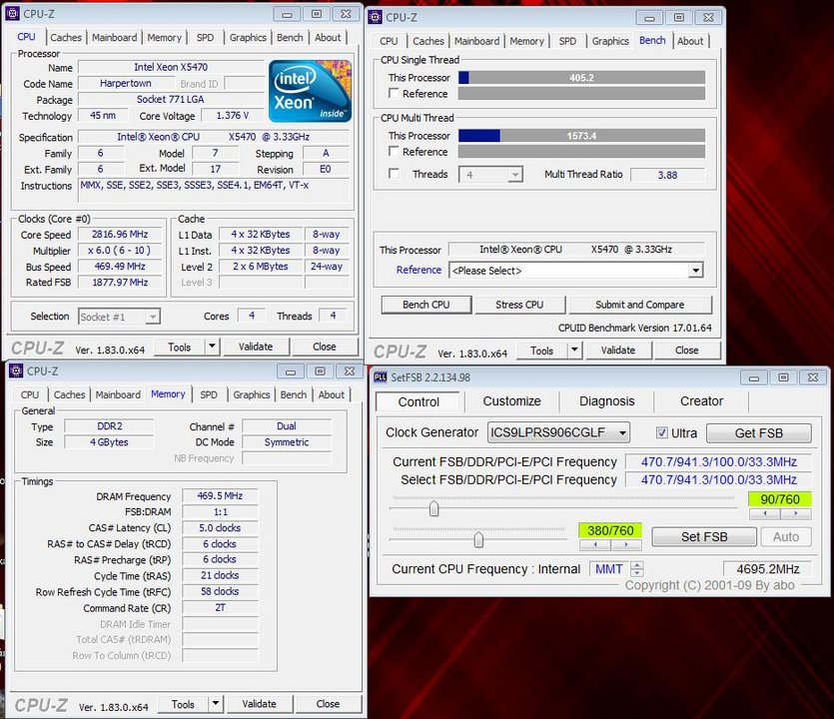The height and width of the screenshot is (719, 834).
Task: Click the CPU Multi Thread progress bar
Action: tap(581, 136)
